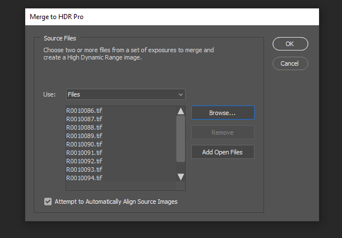Select file R0010088.tif in the list

click(x=84, y=127)
